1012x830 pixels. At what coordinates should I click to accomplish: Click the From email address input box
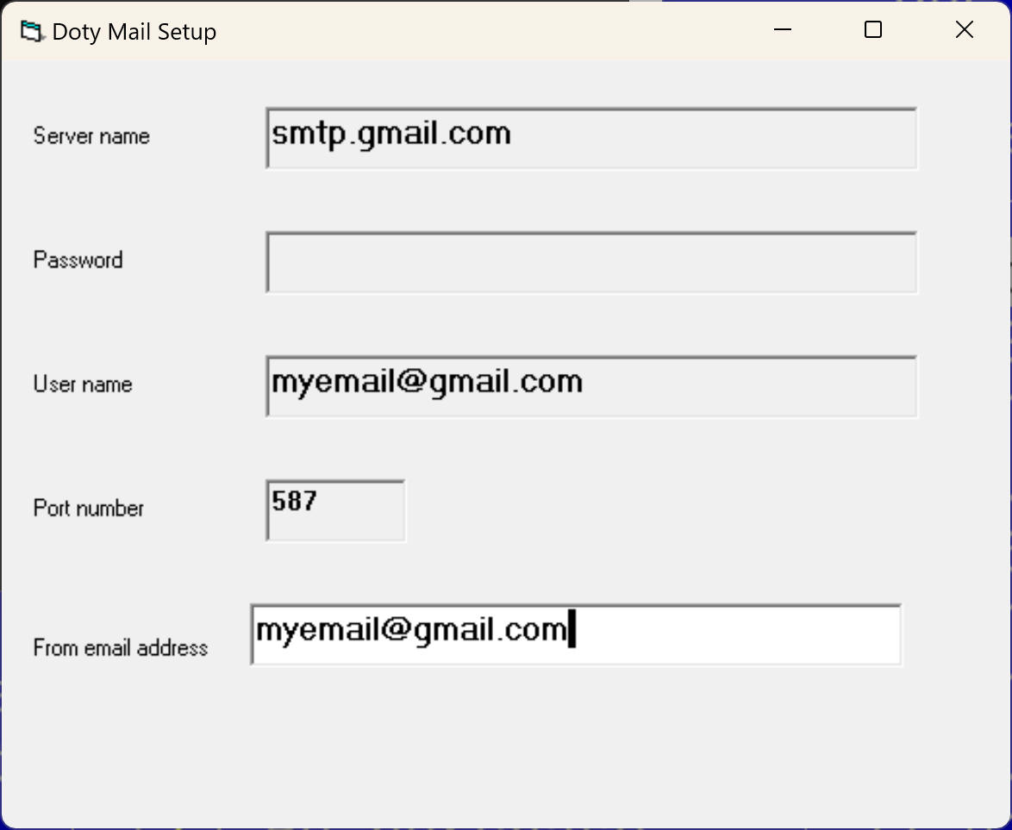[576, 634]
